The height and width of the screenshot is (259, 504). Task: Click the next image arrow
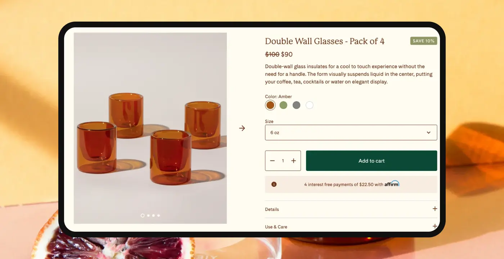pyautogui.click(x=242, y=128)
